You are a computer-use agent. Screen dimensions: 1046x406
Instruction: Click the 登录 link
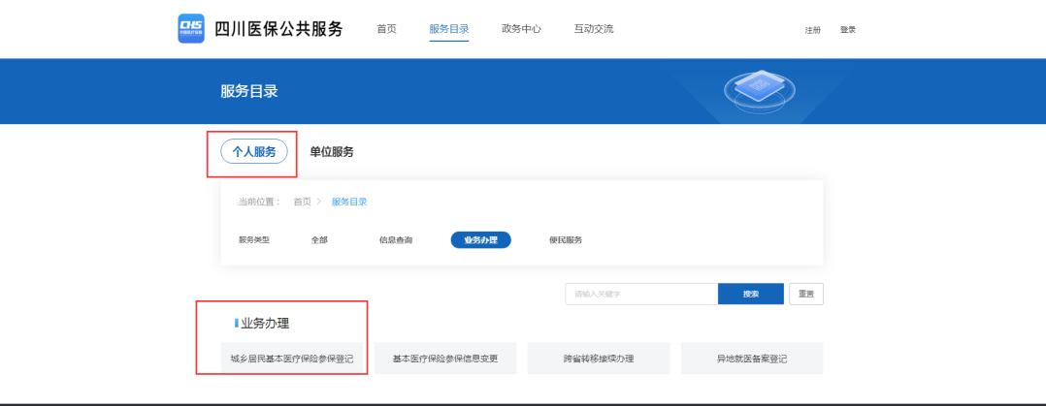pos(848,30)
